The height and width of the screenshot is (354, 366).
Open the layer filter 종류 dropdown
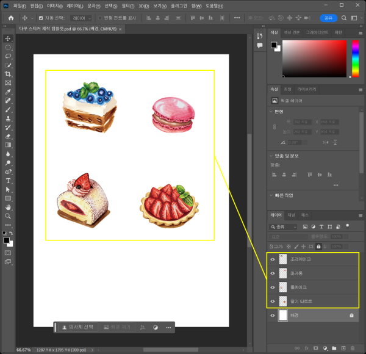coord(283,227)
